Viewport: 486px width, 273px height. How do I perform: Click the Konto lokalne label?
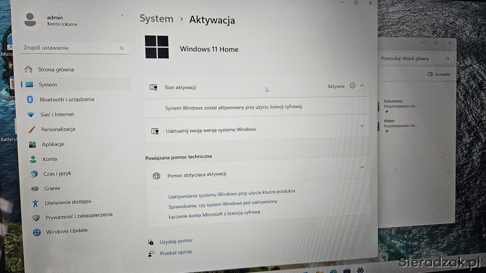62,24
